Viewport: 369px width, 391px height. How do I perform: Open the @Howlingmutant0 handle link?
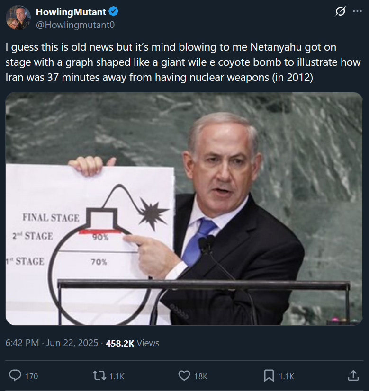(75, 25)
